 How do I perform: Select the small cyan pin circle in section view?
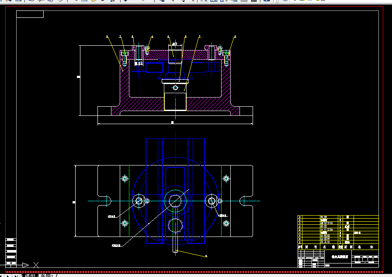click(175, 88)
